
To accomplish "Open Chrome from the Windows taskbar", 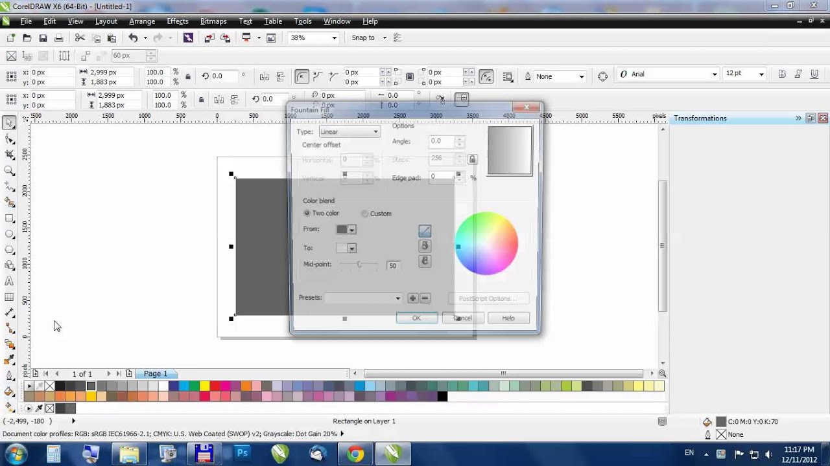I will pos(355,454).
